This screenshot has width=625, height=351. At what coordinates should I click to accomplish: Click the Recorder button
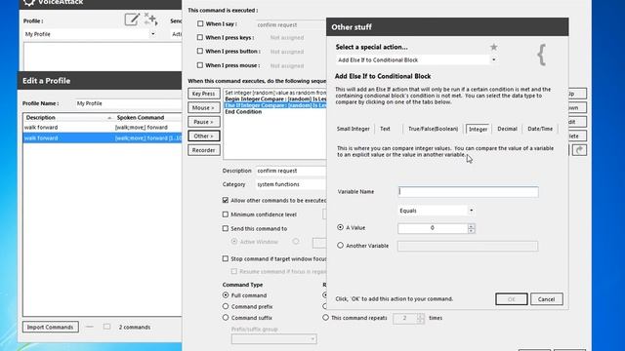click(204, 150)
